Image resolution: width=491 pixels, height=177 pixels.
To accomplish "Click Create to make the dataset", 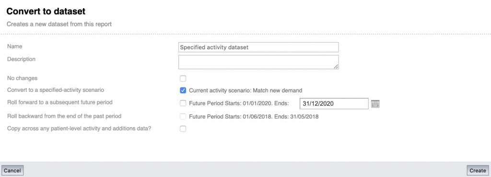I will click(478, 170).
